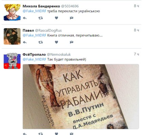Reply to Микола Бандеренко's tweet

pyautogui.click(x=25, y=18)
